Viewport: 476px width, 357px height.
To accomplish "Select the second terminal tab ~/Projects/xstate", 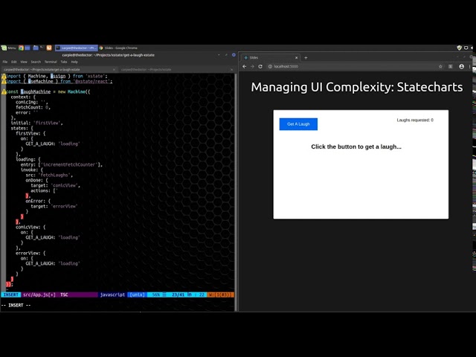I will (x=176, y=69).
